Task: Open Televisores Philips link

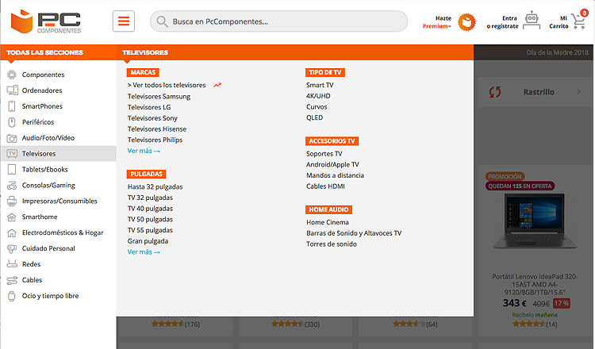Action: point(155,140)
